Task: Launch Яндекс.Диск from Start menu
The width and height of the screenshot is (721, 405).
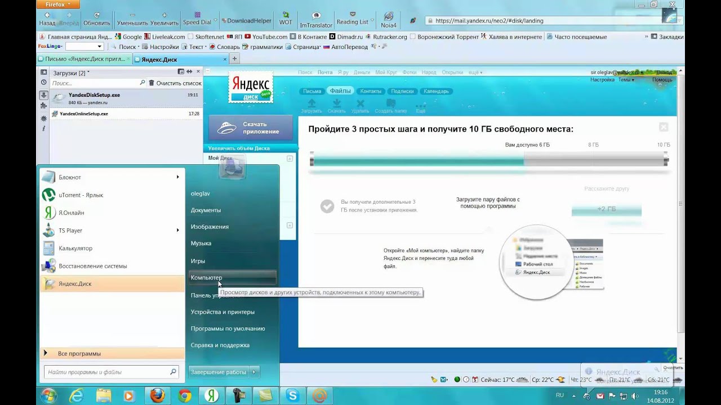Action: [113, 283]
